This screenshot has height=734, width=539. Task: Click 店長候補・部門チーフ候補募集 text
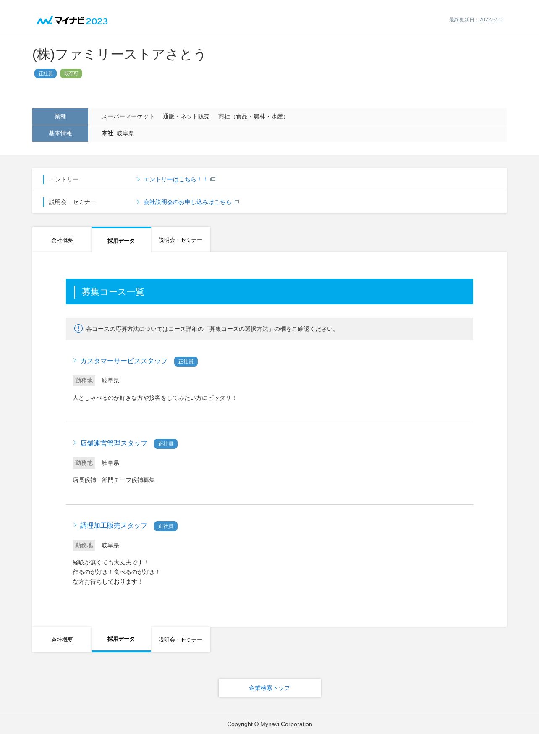pos(114,480)
